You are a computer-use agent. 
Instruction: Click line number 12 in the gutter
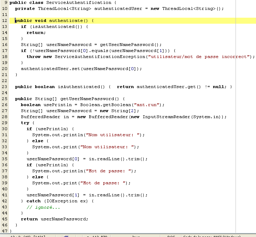pos(4,21)
